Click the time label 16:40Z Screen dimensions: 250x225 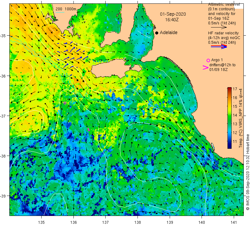(172, 20)
